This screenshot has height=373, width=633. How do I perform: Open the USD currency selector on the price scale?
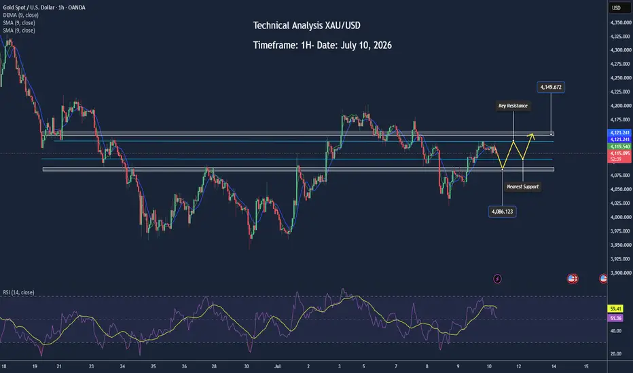click(x=619, y=7)
